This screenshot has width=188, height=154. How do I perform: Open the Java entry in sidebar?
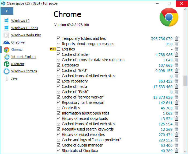click(x=14, y=78)
